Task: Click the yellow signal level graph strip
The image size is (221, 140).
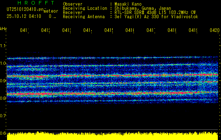Action: (112, 136)
